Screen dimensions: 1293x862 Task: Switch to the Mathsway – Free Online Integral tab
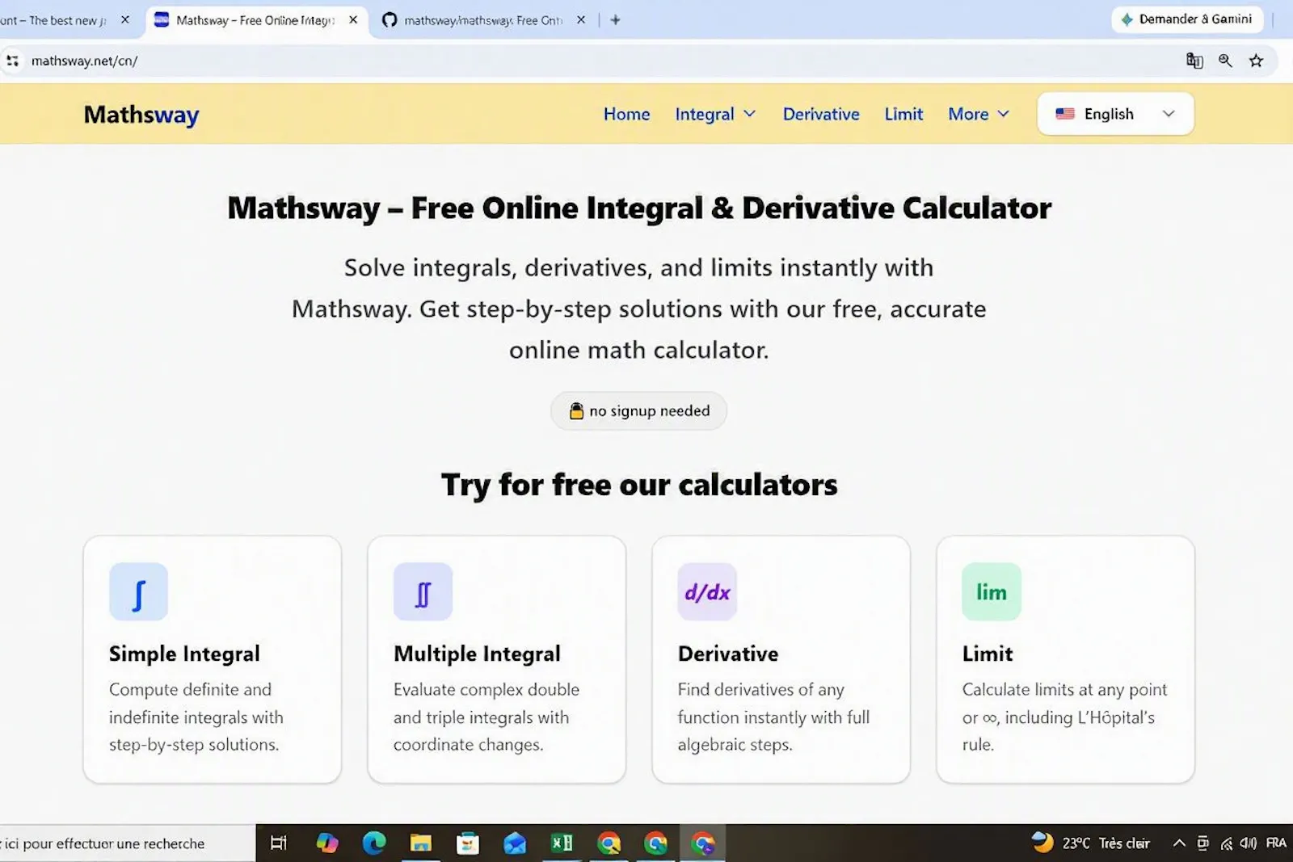point(256,20)
